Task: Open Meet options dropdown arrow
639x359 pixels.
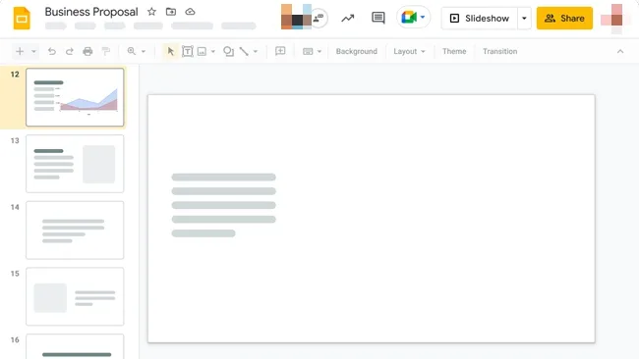Action: (x=423, y=17)
